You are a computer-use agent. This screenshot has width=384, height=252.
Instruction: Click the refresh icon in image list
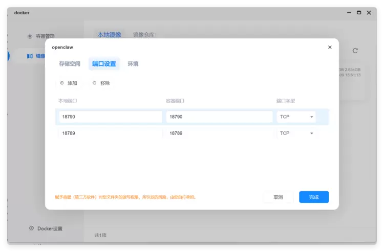[355, 51]
